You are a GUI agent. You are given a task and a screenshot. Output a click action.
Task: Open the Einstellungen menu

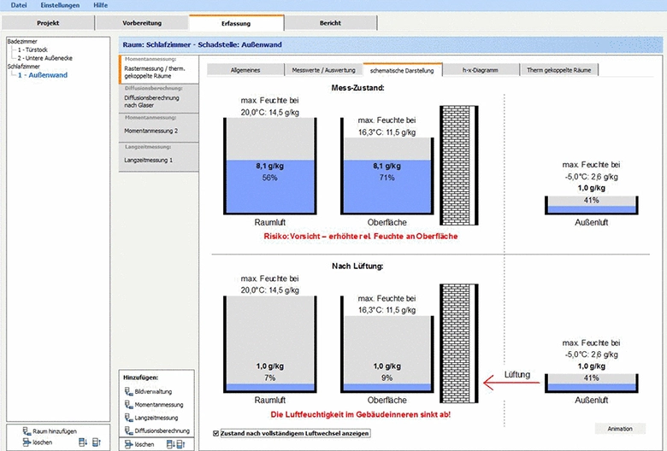(60, 5)
